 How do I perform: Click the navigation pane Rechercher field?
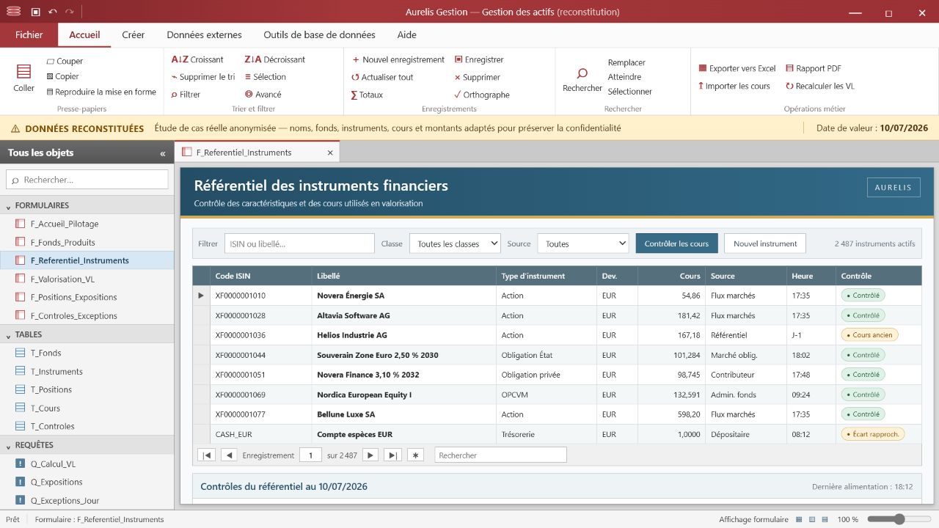[87, 180]
